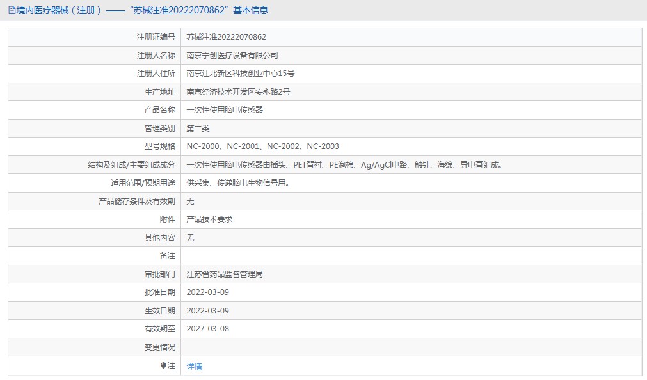Select registration number 苏械注准20222070862 in table
Viewport: 647px width, 380px height.
226,37
